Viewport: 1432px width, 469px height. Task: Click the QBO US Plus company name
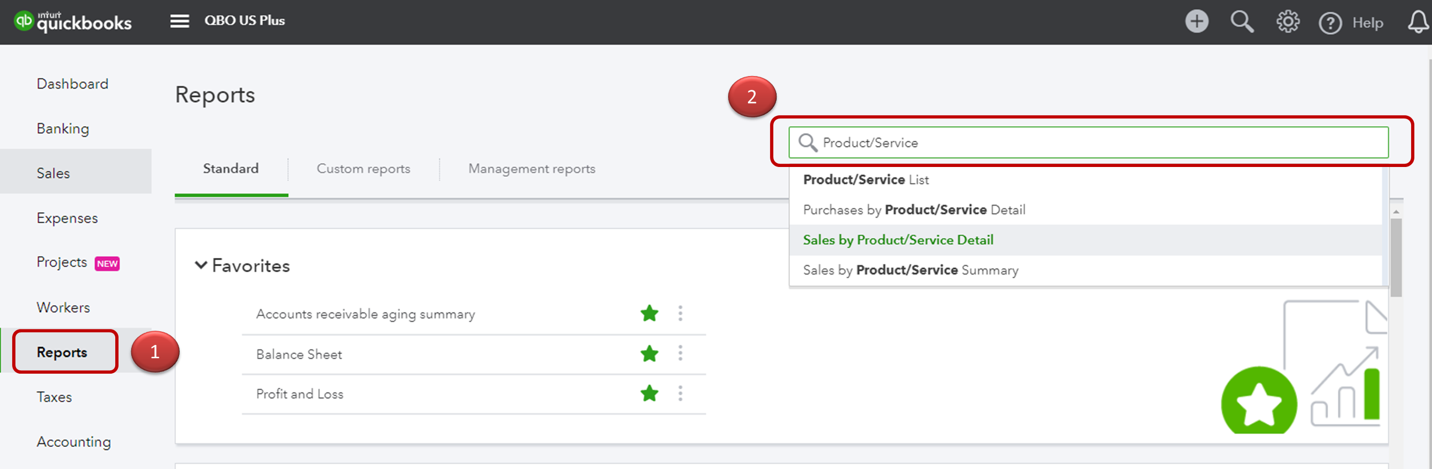pos(244,20)
